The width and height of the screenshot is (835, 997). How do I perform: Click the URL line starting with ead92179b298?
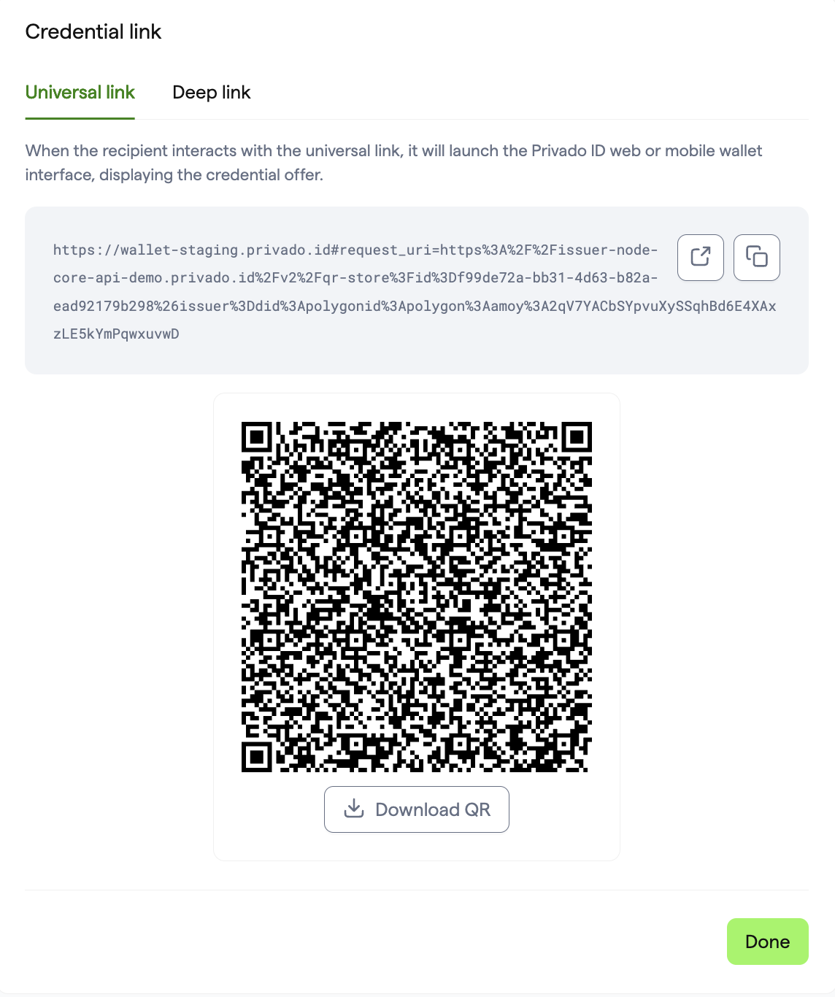[415, 306]
